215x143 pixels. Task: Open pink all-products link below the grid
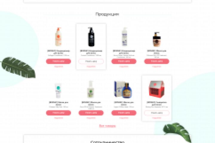tap(107, 126)
